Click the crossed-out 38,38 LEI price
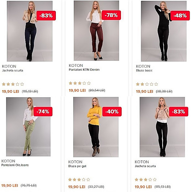The height and width of the screenshot is (192, 191). coord(164,91)
